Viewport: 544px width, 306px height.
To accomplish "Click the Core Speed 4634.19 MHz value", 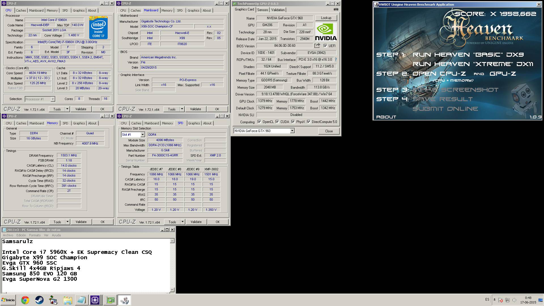I will [38, 73].
